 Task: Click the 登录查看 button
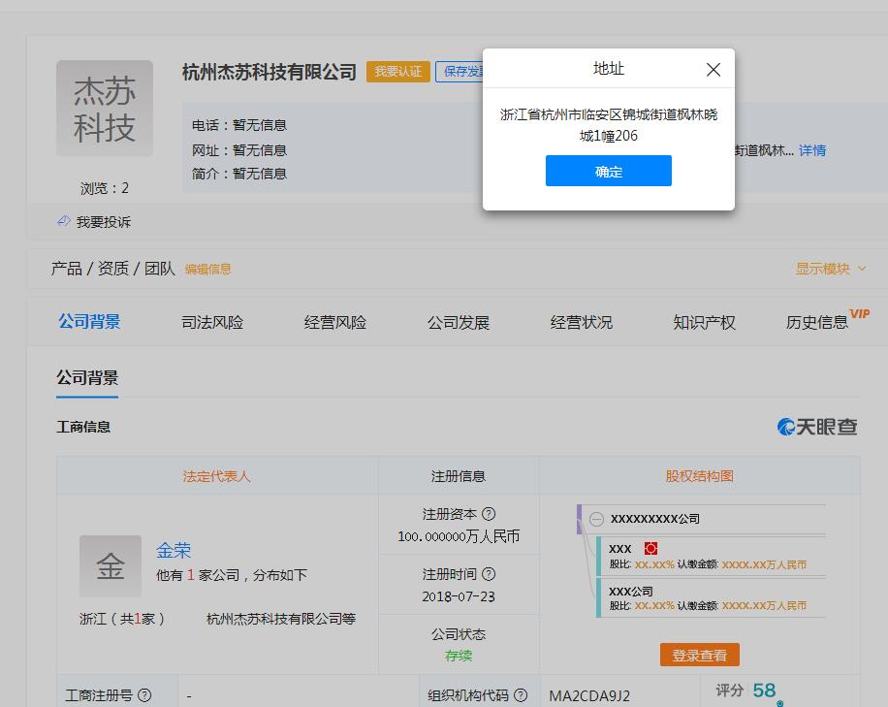700,655
